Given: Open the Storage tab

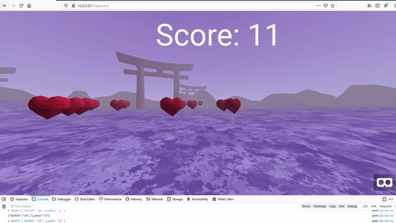Looking at the screenshot, I should click(174, 199).
